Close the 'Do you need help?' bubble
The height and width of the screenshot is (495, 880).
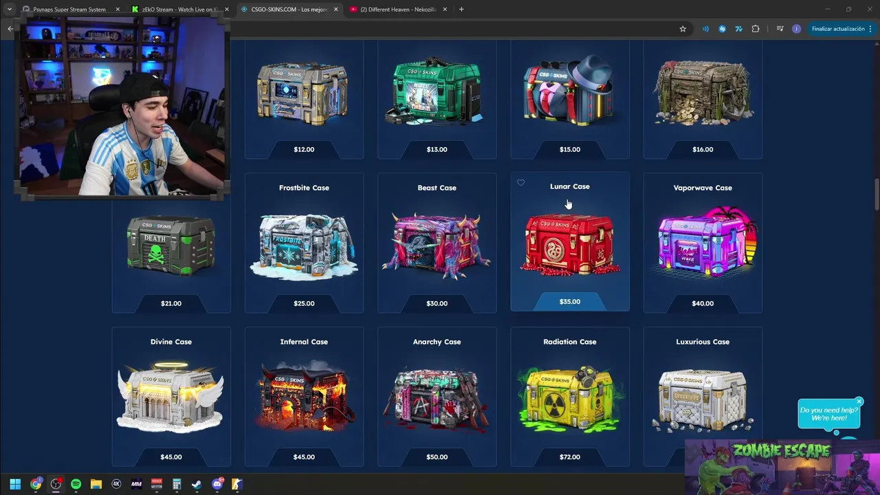(859, 401)
